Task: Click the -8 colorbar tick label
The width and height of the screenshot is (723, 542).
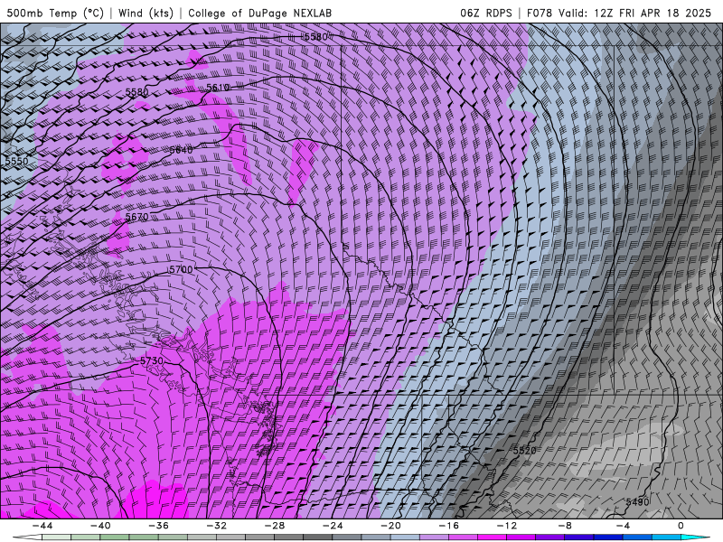Action: [565, 526]
